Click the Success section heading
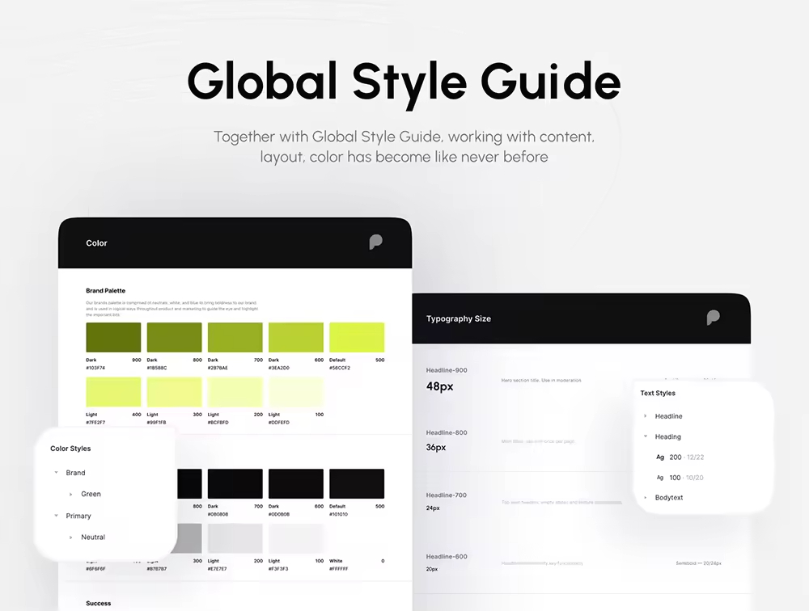This screenshot has height=611, width=809. 99,603
